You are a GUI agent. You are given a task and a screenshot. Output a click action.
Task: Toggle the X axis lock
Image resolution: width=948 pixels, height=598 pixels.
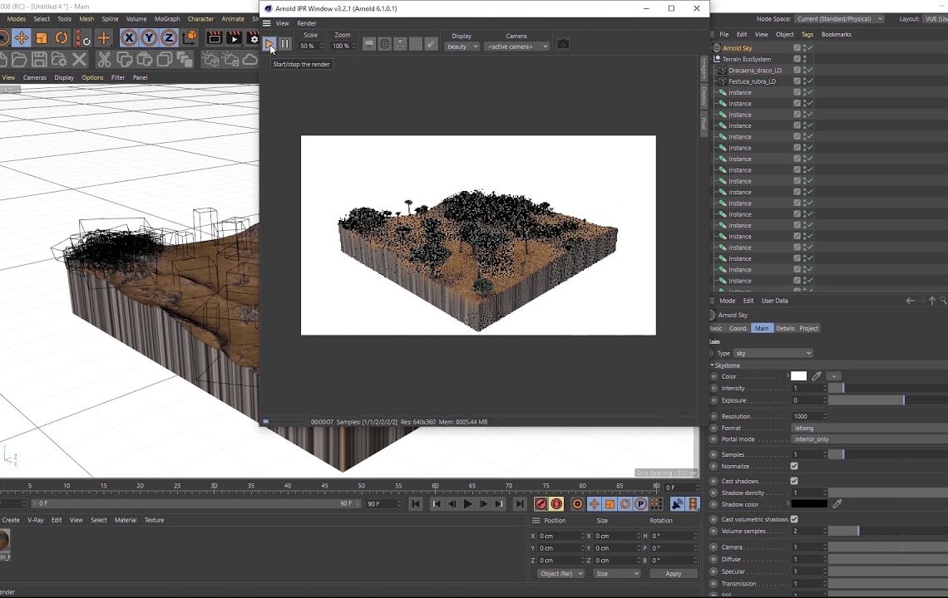click(x=129, y=38)
